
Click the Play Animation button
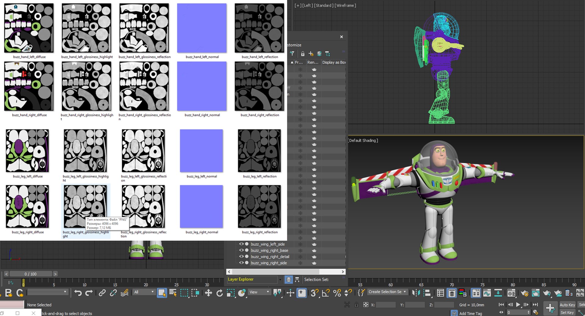click(x=518, y=304)
